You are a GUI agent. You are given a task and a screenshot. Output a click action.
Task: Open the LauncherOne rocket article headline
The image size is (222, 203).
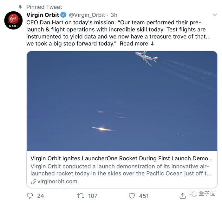[x=121, y=158]
